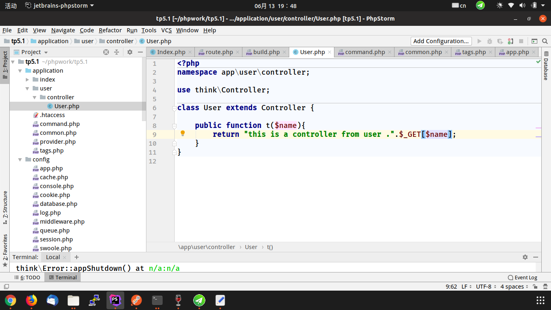
Task: Click the locate/scroll-from-source target icon
Action: [x=106, y=52]
